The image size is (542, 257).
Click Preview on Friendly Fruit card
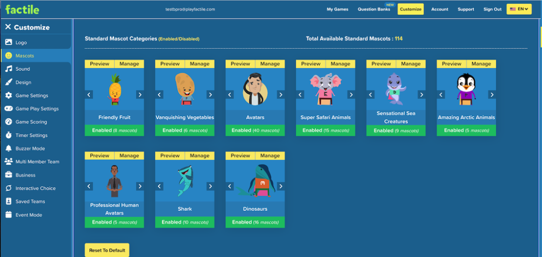pos(100,63)
